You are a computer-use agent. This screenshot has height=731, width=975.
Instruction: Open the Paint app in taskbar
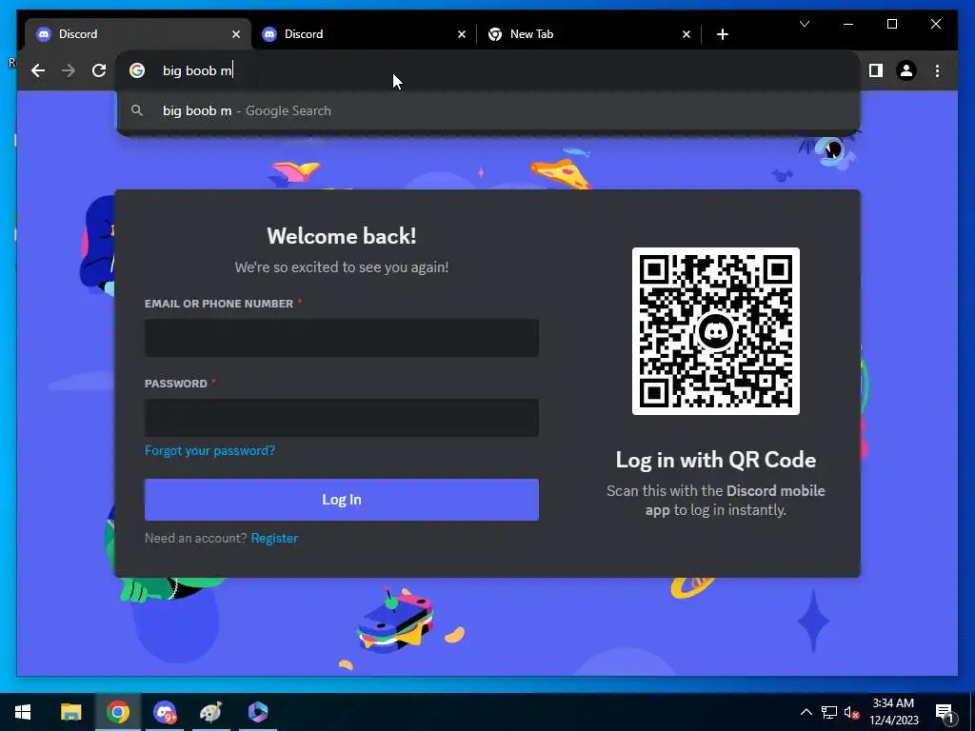(x=210, y=712)
